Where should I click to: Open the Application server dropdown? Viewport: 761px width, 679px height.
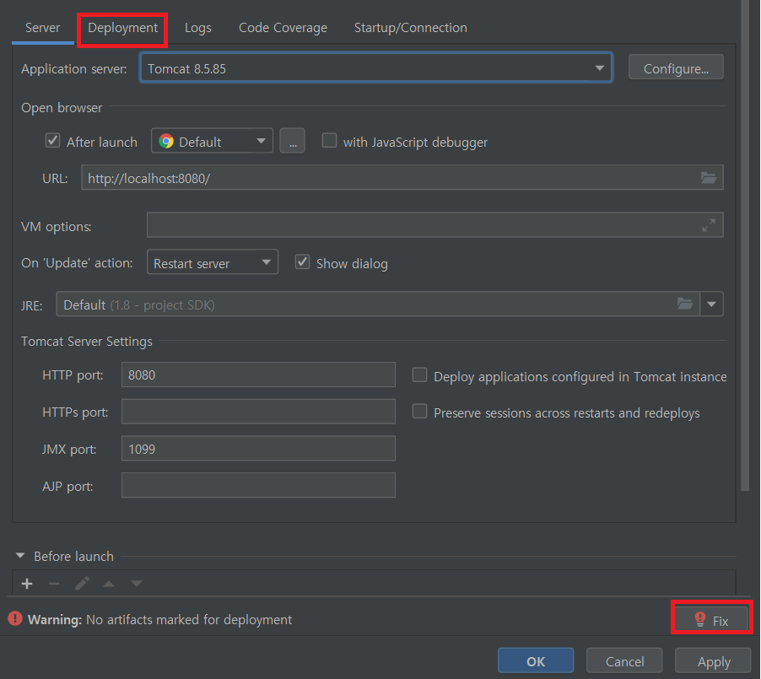(599, 67)
